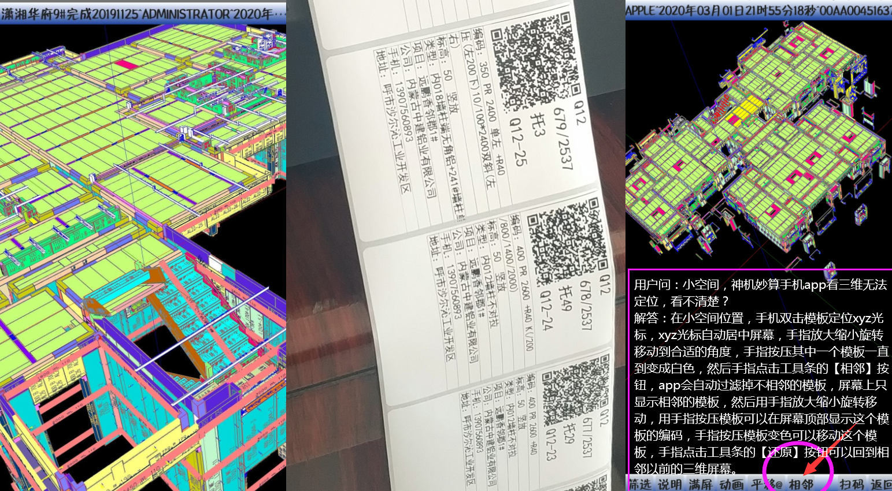Image resolution: width=892 pixels, height=491 pixels.
Task: Switch to 满屏 full-screen view
Action: [701, 484]
